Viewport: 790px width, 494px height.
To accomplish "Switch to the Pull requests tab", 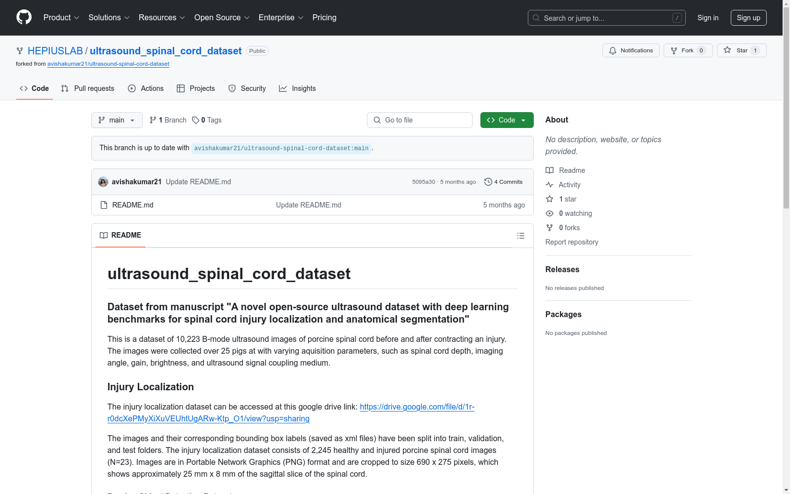I will pos(87,88).
